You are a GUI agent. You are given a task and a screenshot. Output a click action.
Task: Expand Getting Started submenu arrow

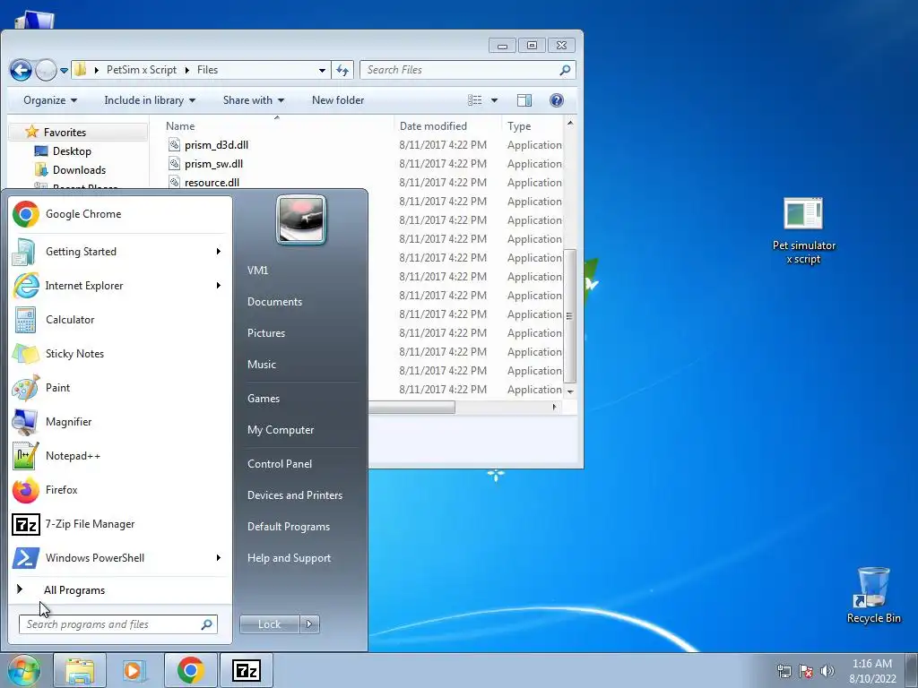point(219,252)
